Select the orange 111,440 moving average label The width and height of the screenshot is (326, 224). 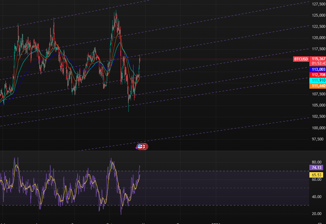click(x=318, y=86)
